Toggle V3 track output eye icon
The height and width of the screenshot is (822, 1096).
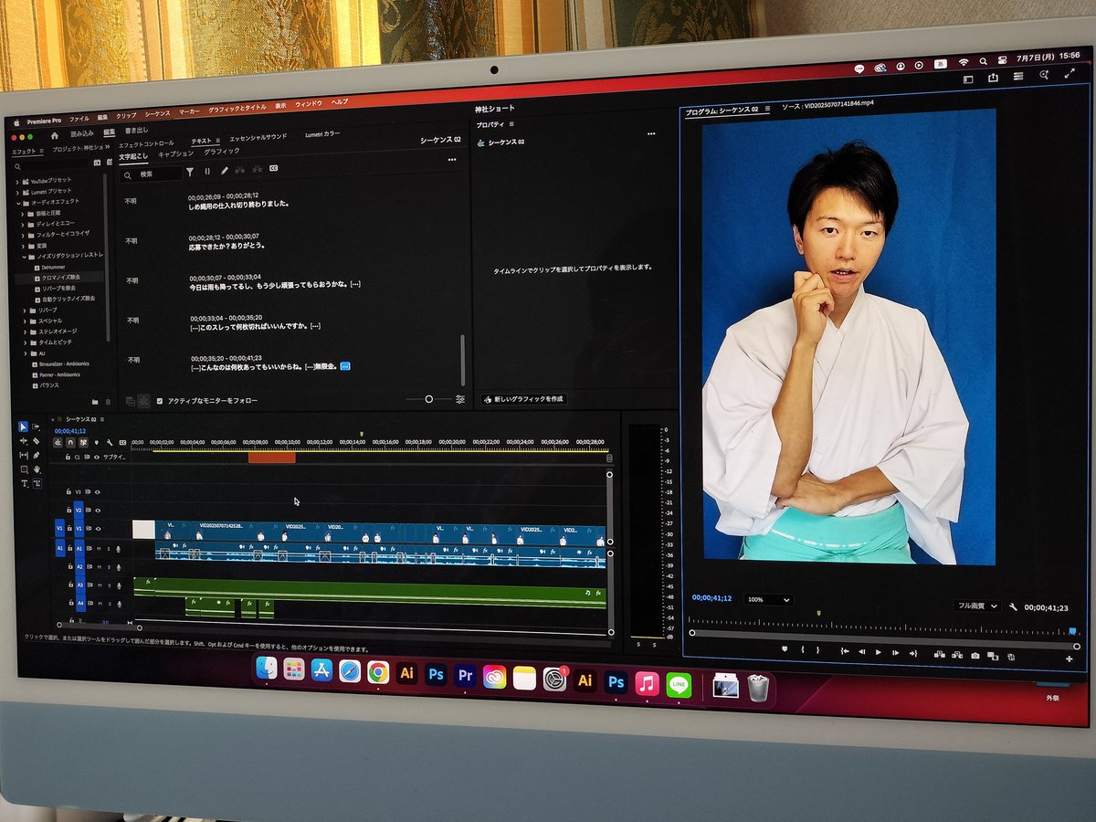pyautogui.click(x=98, y=491)
